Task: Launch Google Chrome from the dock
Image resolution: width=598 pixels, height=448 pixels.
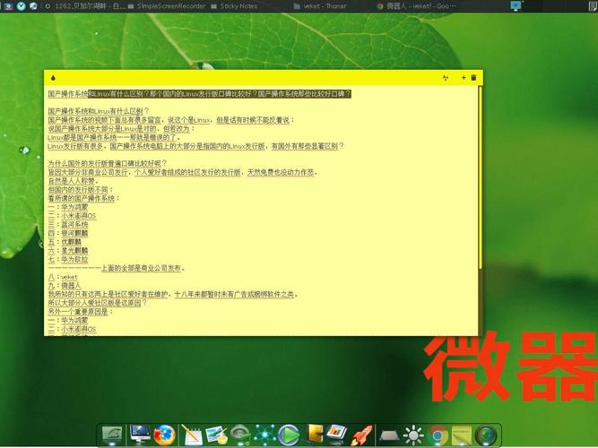Action: (x=438, y=435)
